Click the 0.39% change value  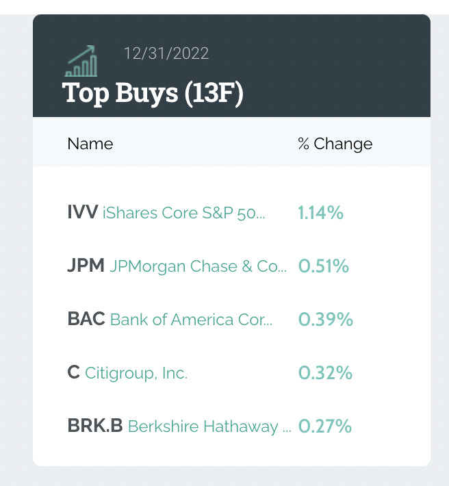click(x=326, y=320)
